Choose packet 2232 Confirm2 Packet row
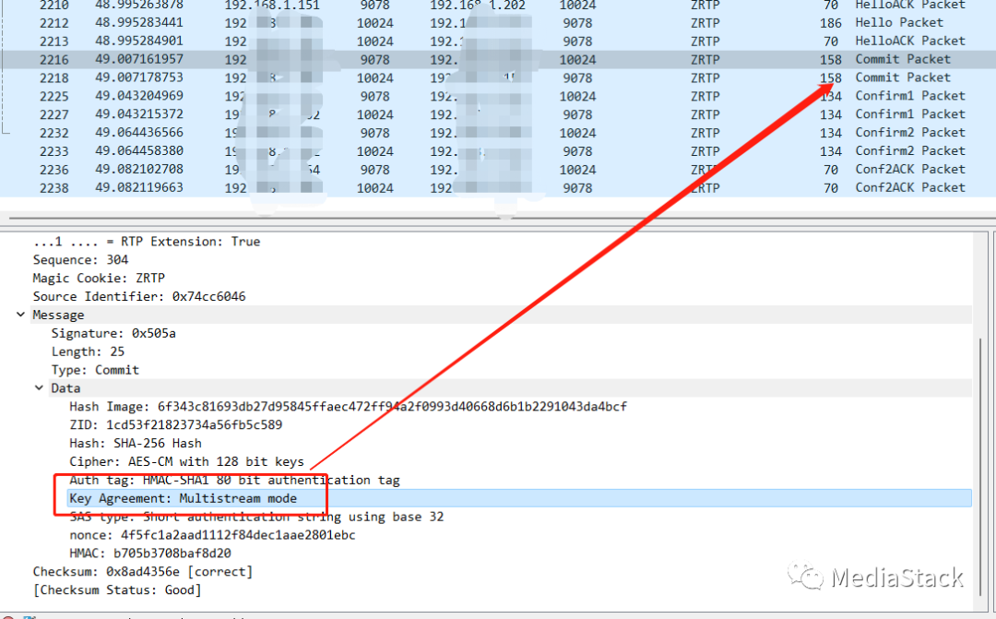 click(x=498, y=133)
